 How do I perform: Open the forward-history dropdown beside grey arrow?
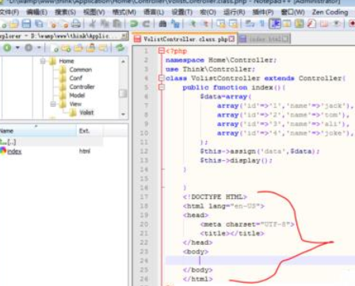coord(39,48)
